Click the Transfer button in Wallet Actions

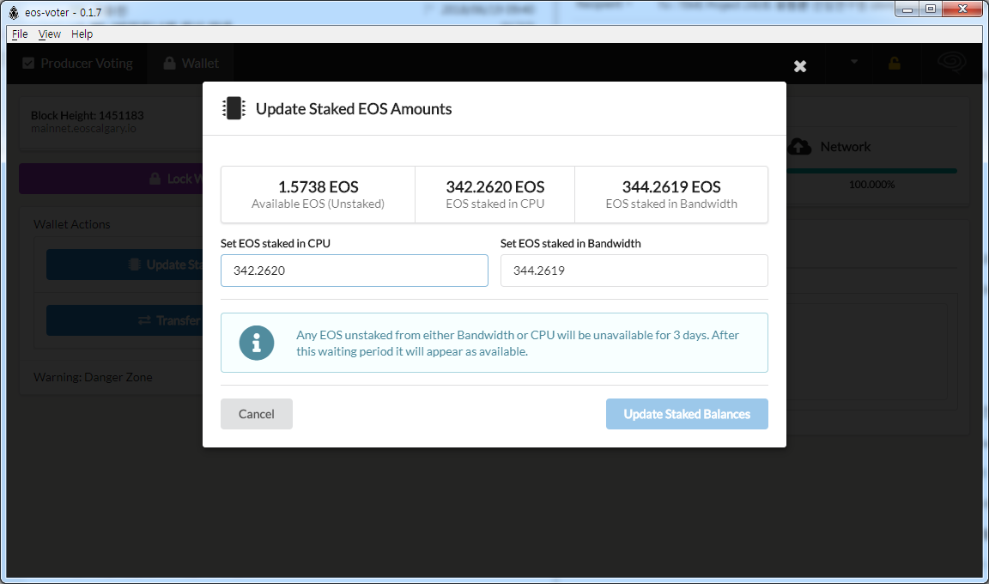tap(124, 321)
